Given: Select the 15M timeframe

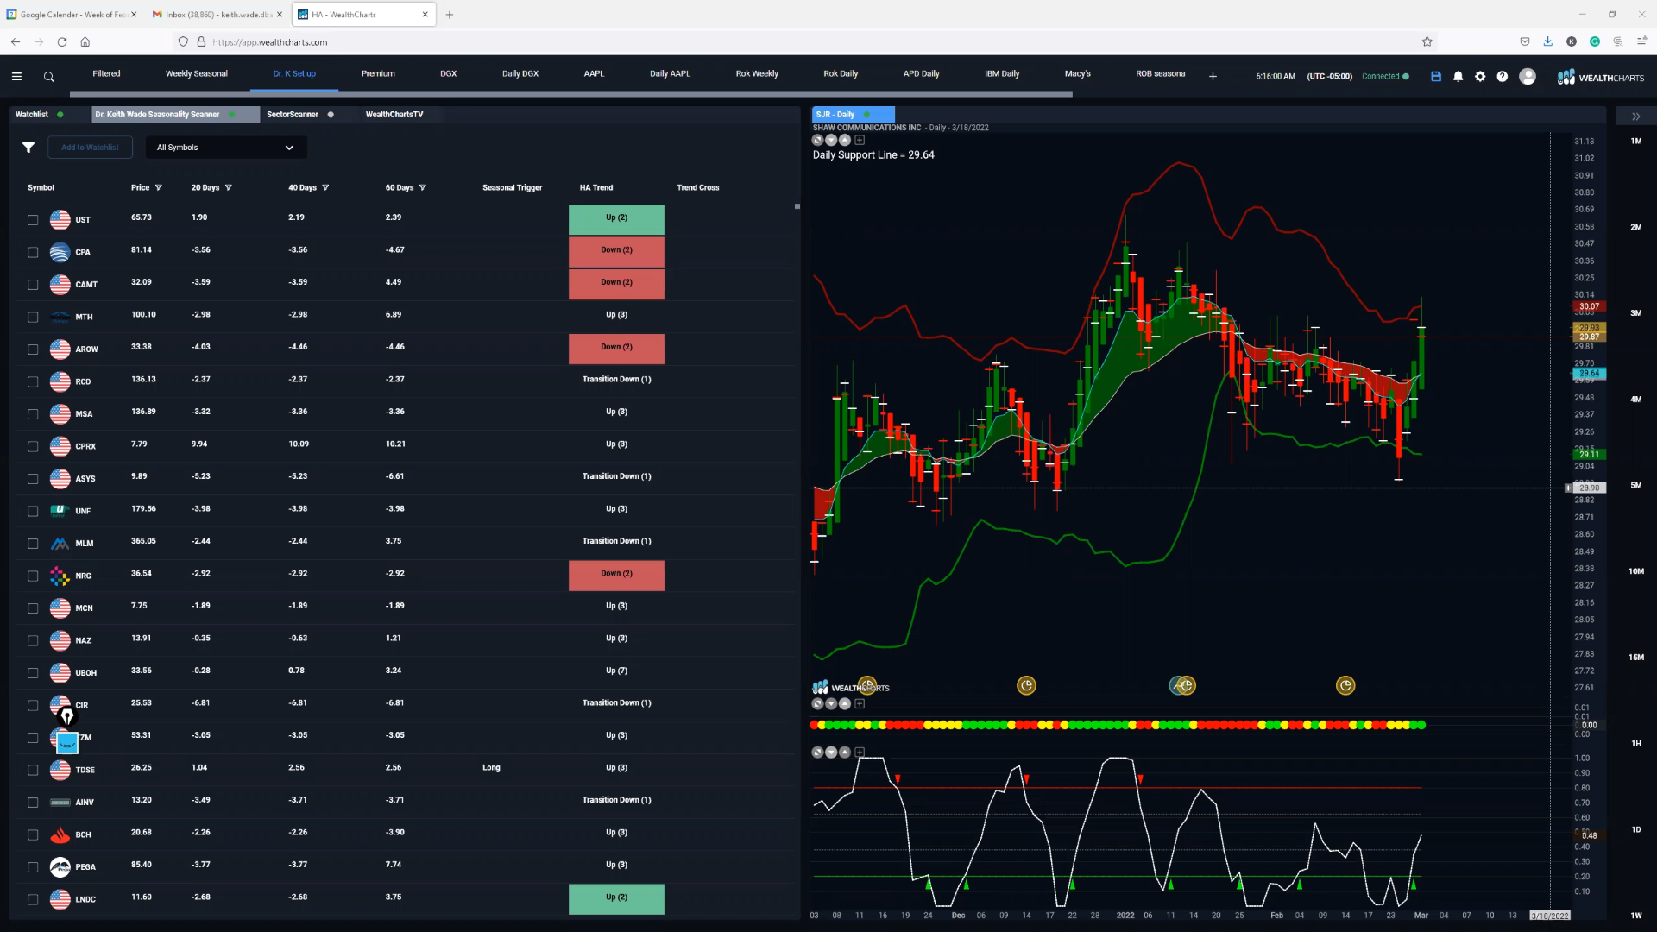Looking at the screenshot, I should point(1635,658).
